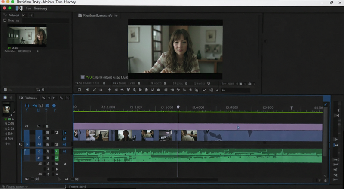This screenshot has height=189, width=344.
Task: Open the dropdown arrow between the square and folder icons
Action: point(245,84)
